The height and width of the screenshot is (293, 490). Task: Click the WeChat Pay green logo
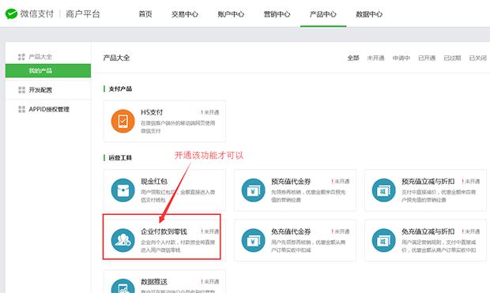coord(11,13)
